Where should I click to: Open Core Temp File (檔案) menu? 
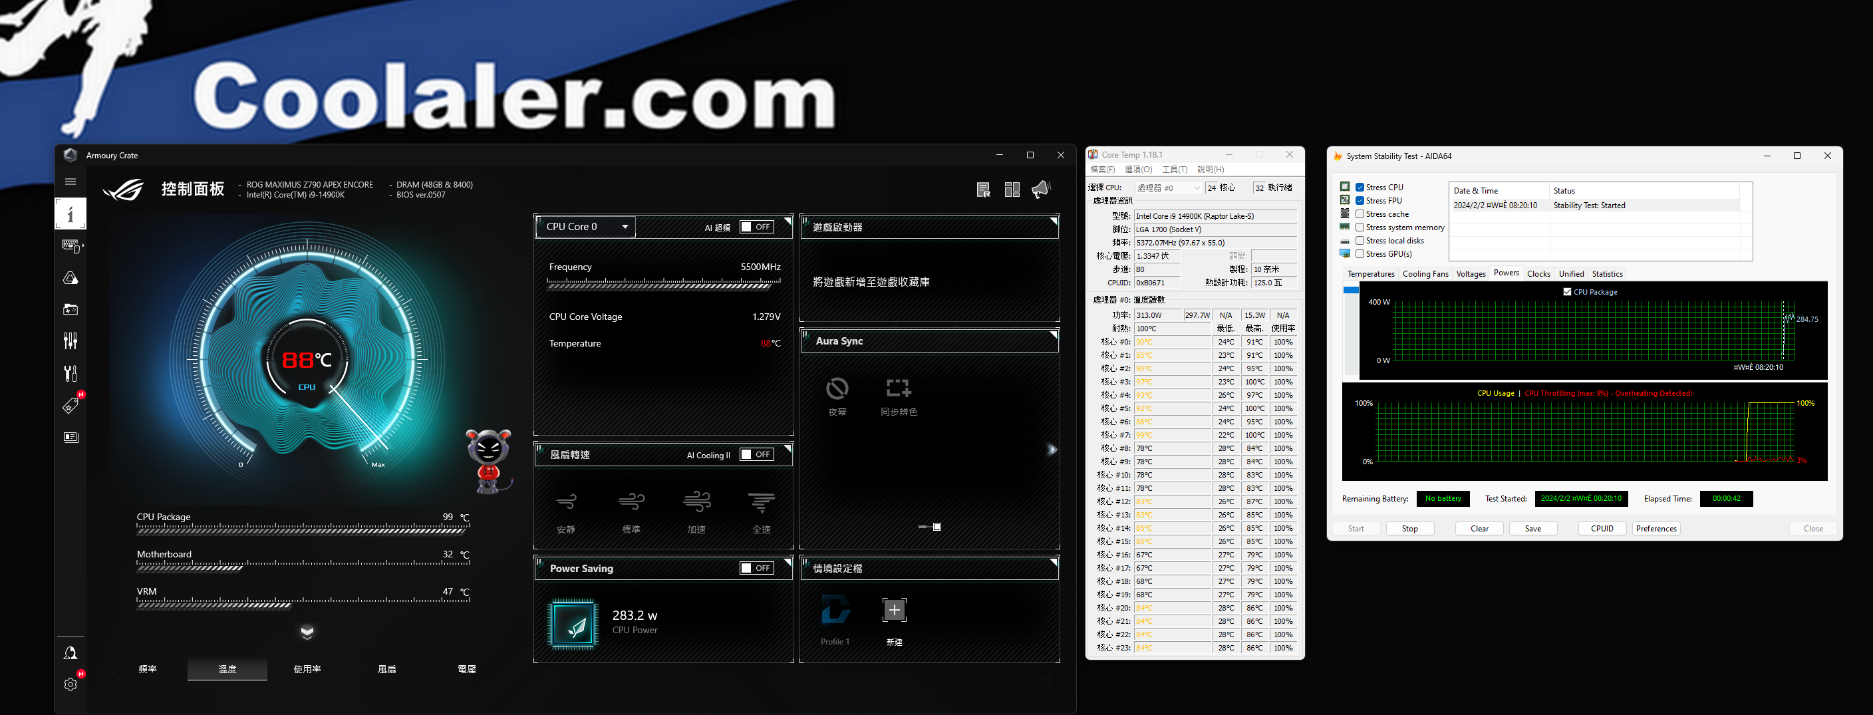click(x=1102, y=170)
